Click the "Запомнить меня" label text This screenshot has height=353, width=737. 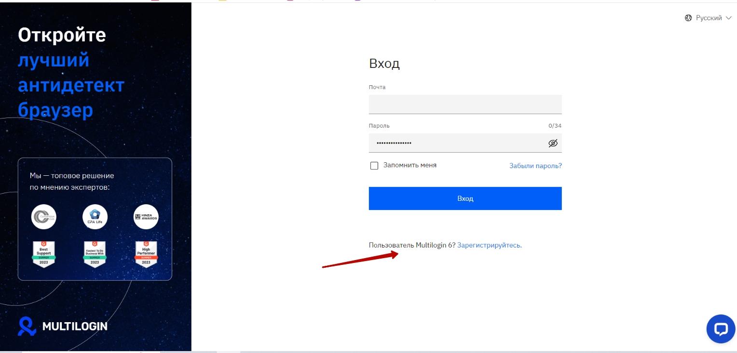(x=410, y=165)
